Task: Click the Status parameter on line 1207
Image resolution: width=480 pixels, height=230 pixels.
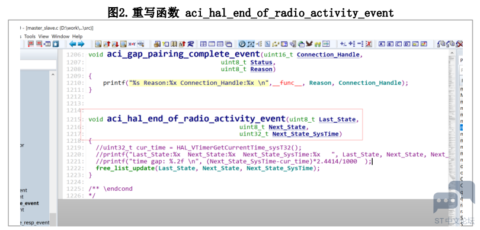Action: coord(261,62)
